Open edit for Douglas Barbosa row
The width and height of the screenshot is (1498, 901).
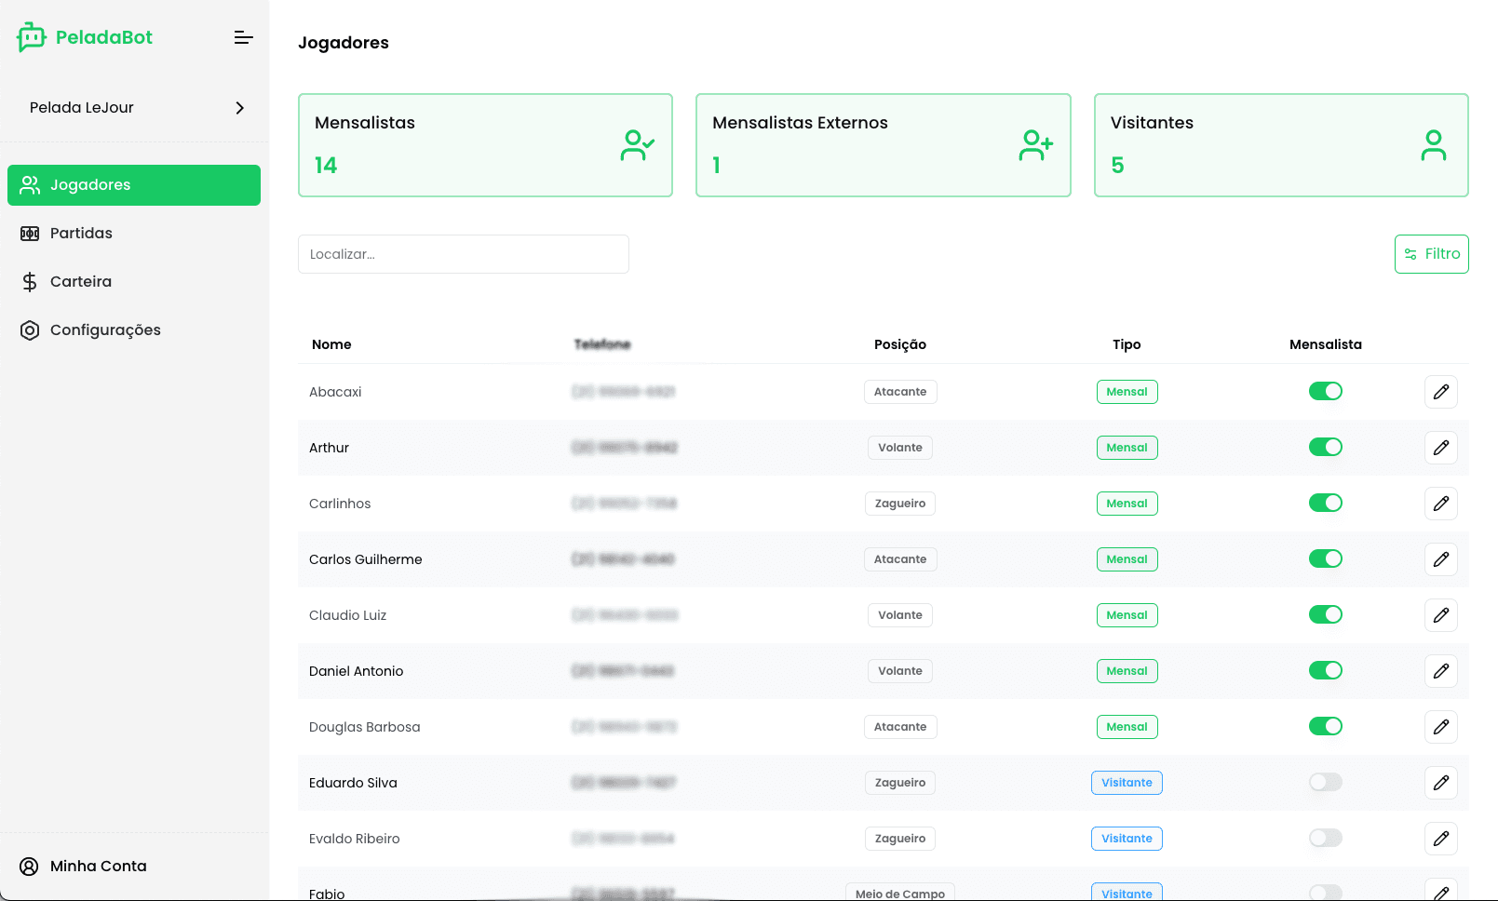1440,727
